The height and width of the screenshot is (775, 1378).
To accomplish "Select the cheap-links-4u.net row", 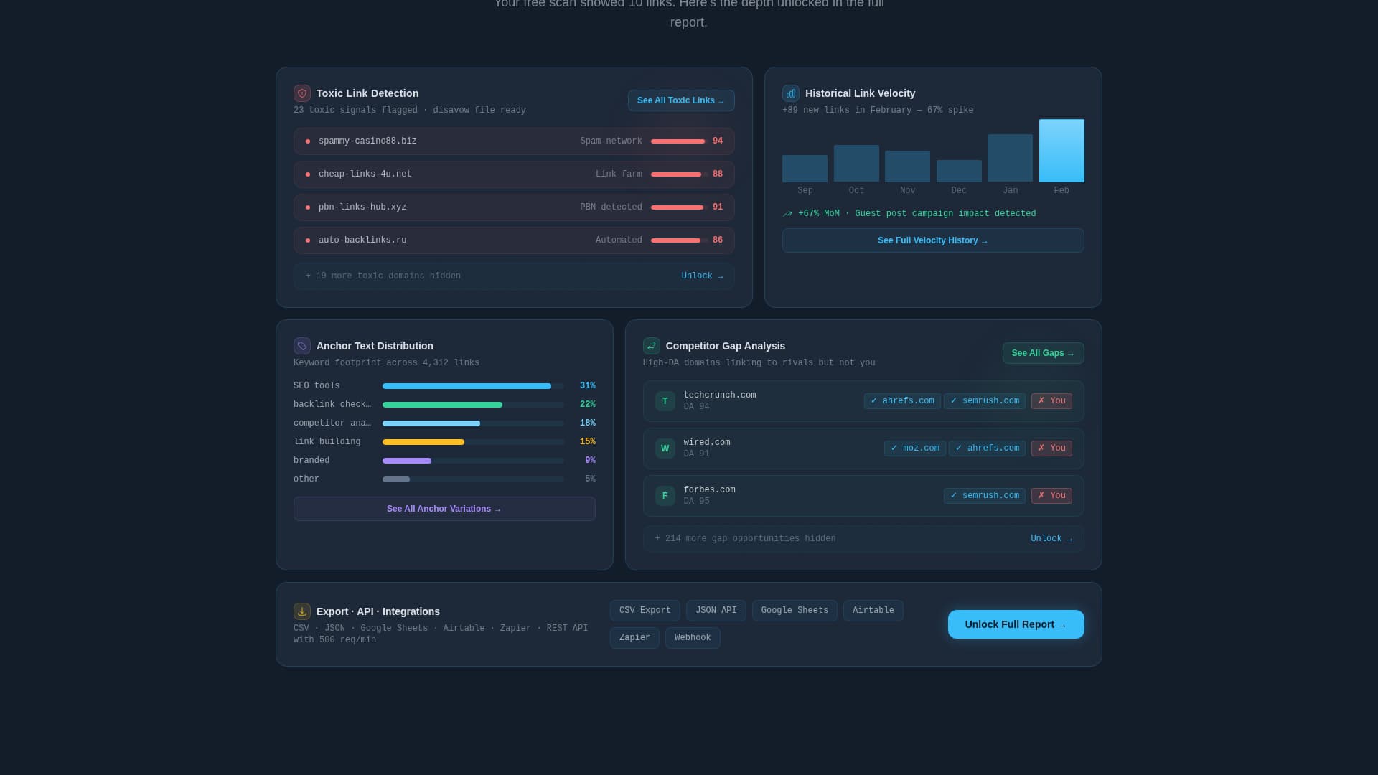I will pos(514,174).
